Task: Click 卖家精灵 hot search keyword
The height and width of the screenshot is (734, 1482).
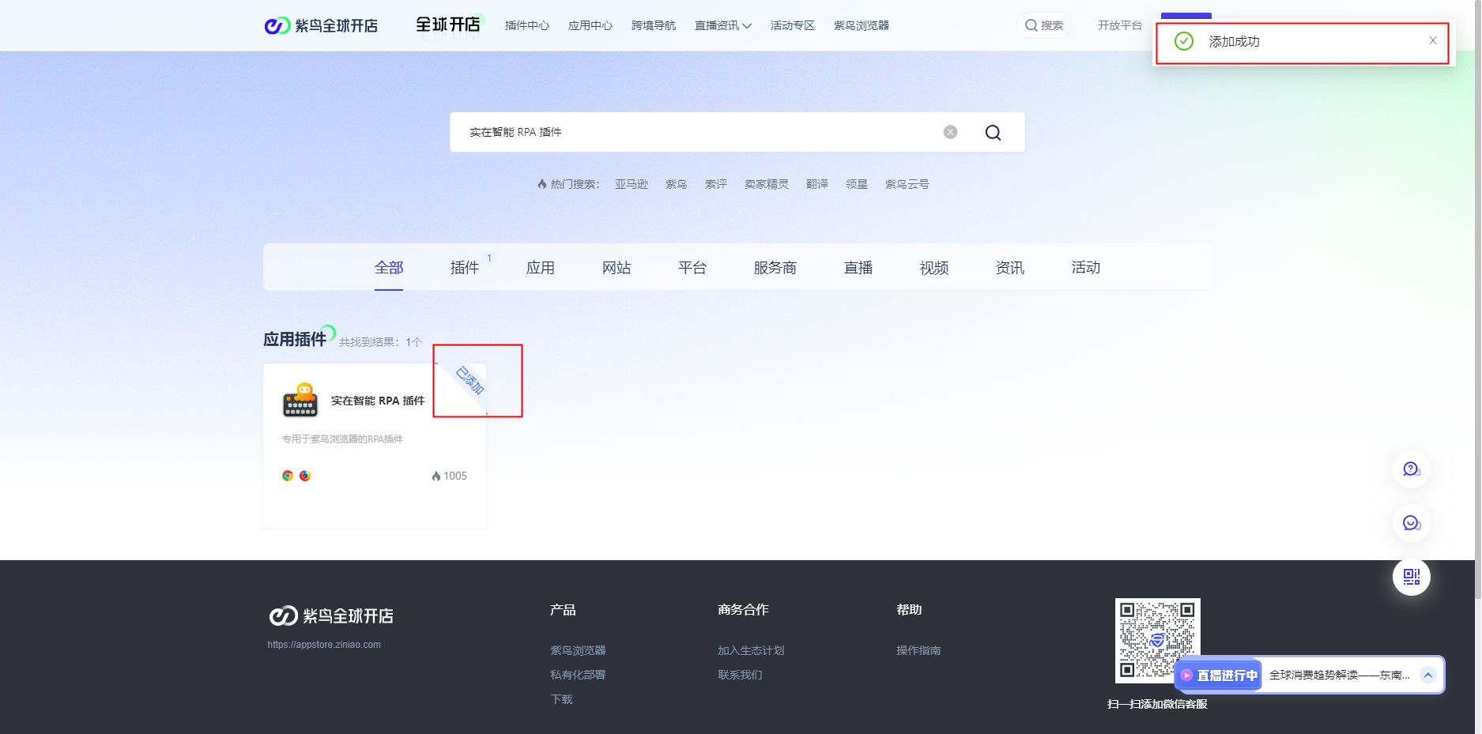Action: click(x=766, y=184)
